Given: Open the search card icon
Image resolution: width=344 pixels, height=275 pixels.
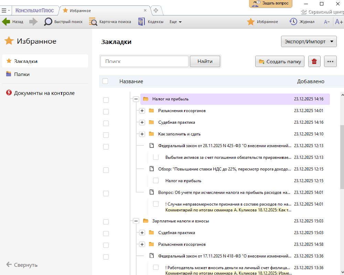Looking at the screenshot, I should (x=93, y=22).
